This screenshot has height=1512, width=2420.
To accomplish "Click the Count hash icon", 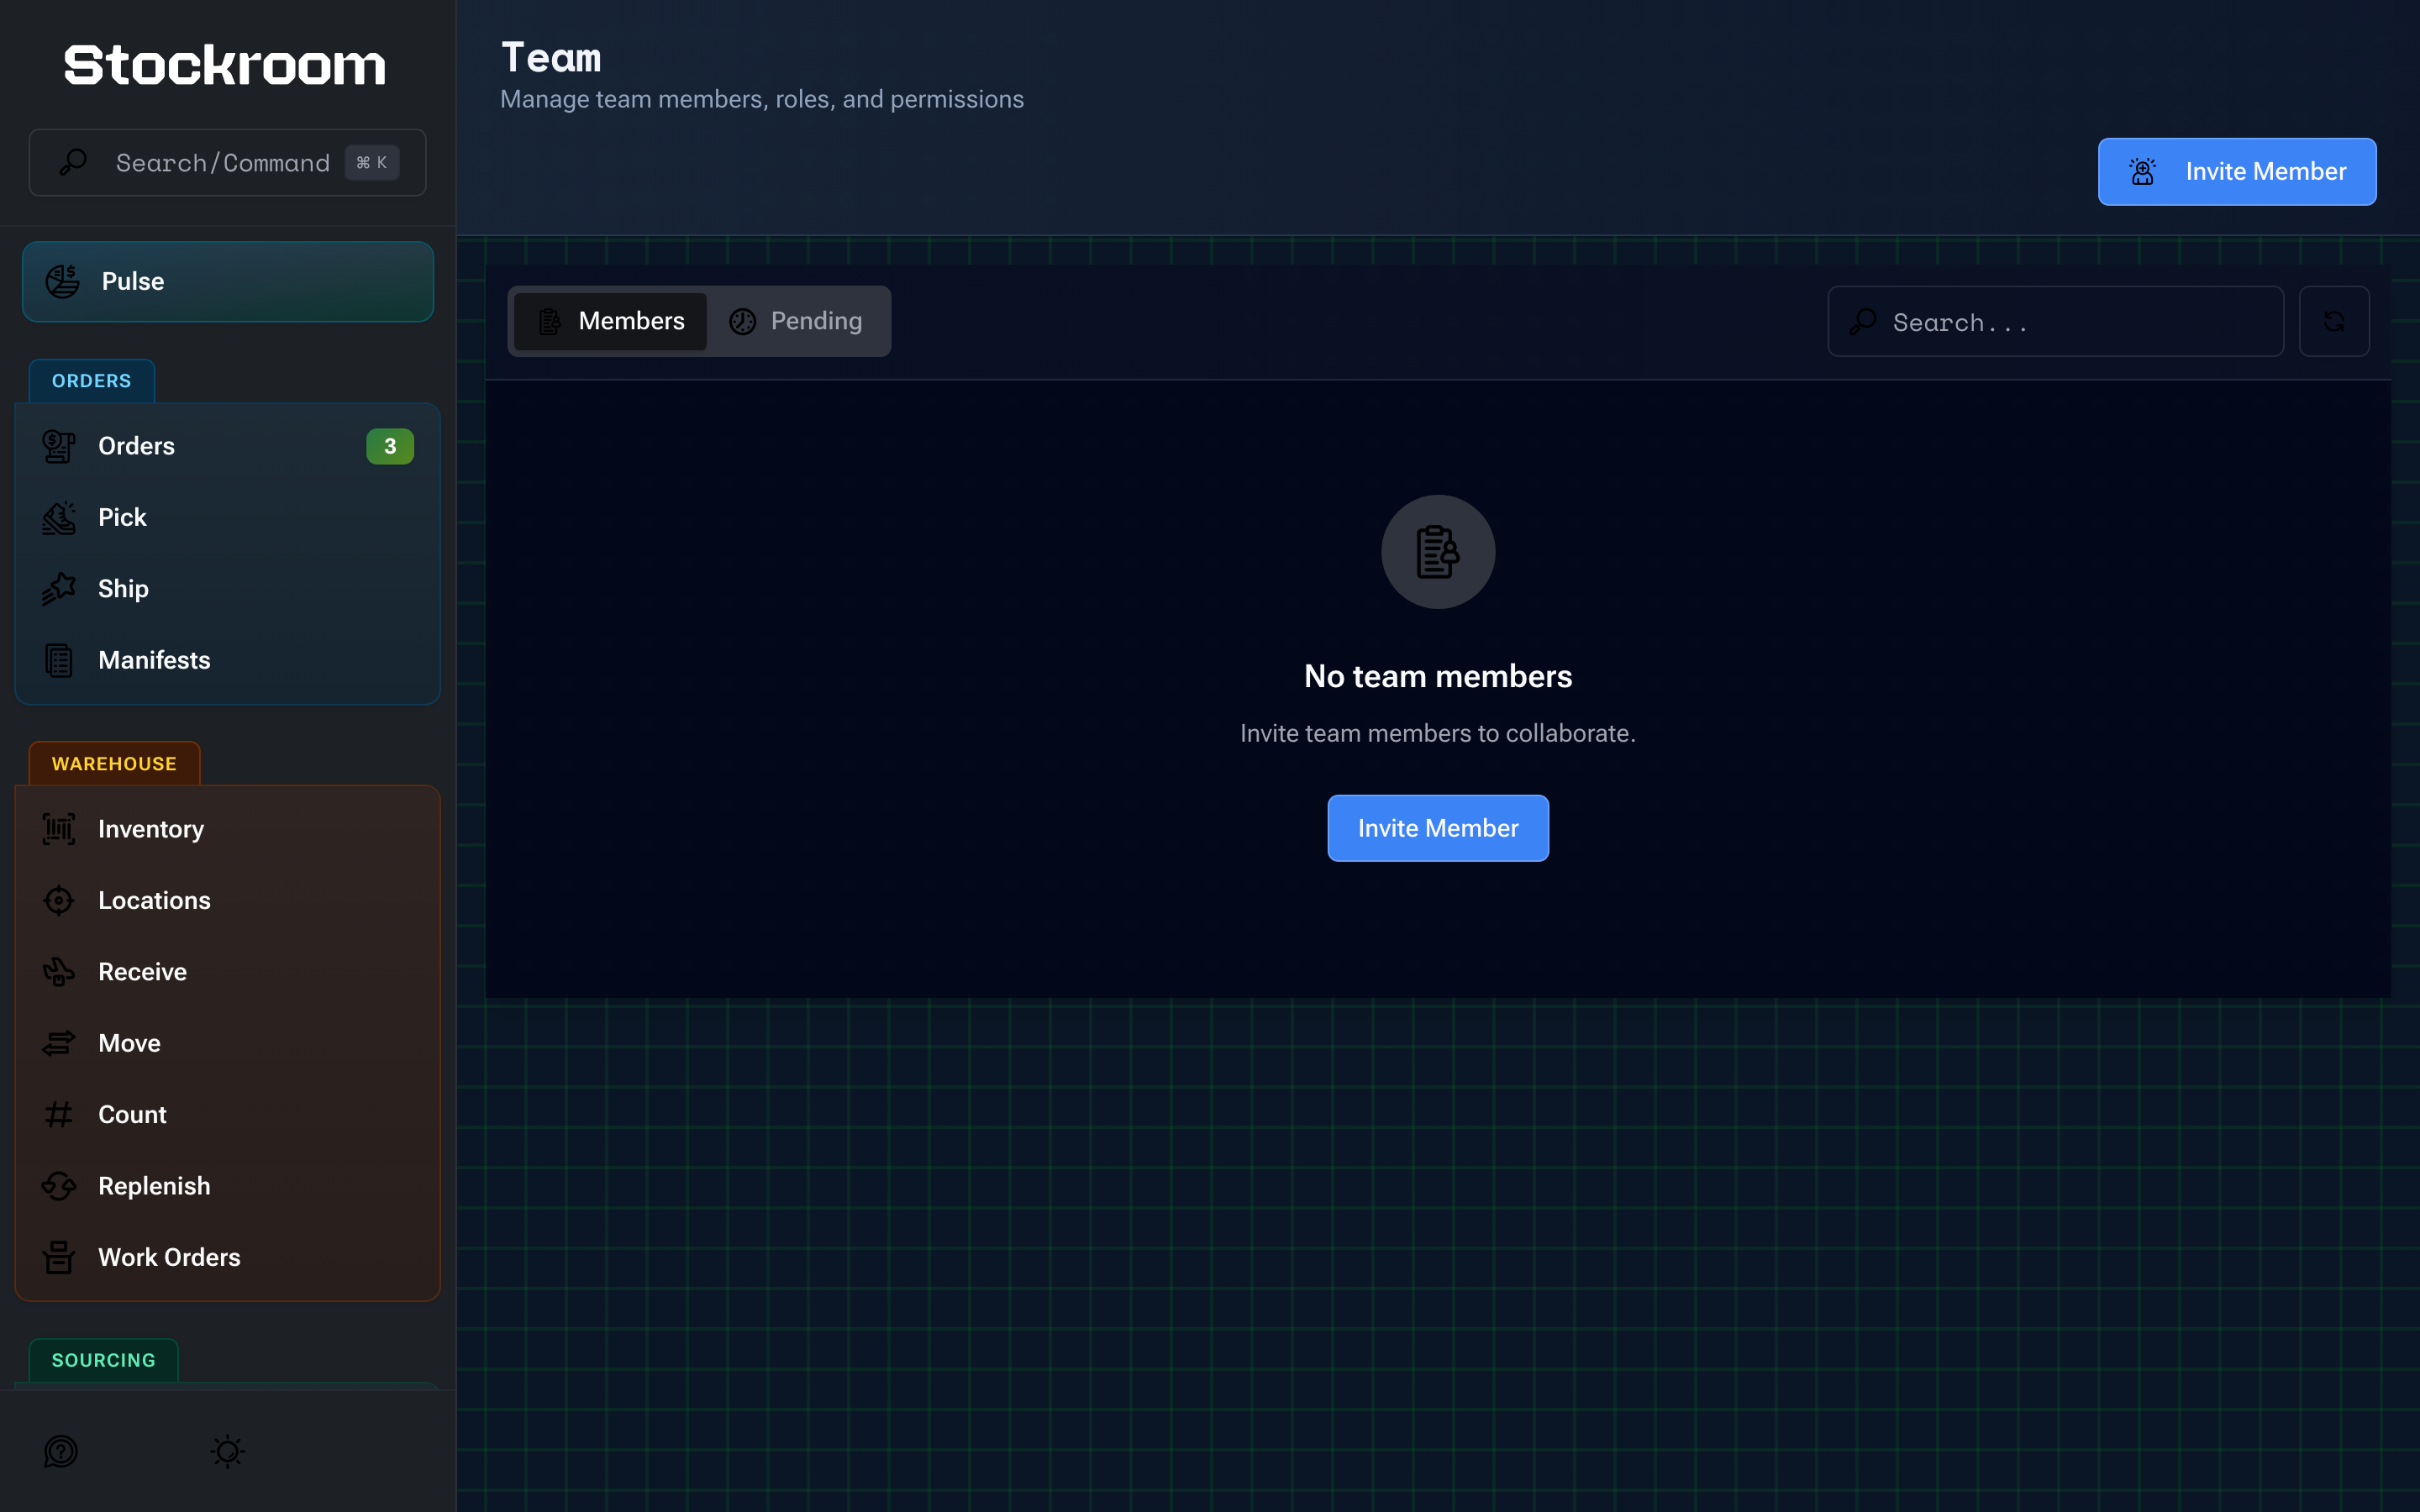I will coord(59,1114).
